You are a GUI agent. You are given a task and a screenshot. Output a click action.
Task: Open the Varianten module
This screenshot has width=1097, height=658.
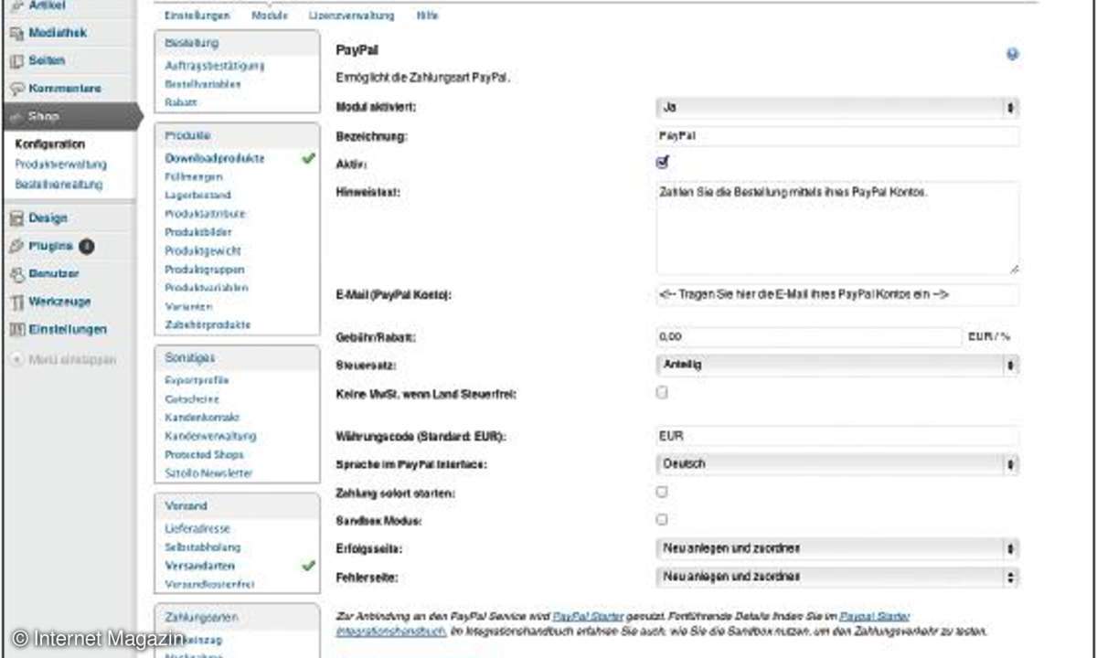(189, 306)
